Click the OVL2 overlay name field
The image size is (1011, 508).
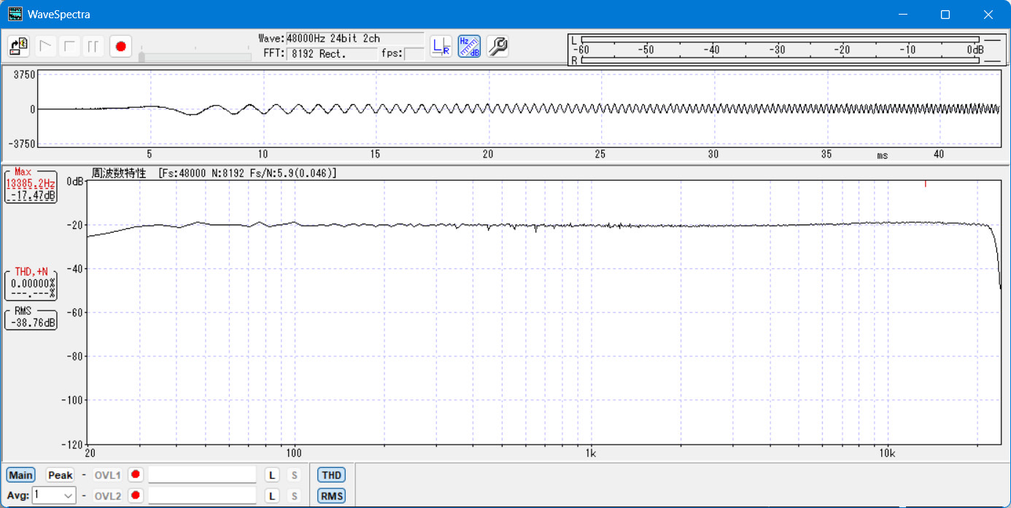pos(202,496)
